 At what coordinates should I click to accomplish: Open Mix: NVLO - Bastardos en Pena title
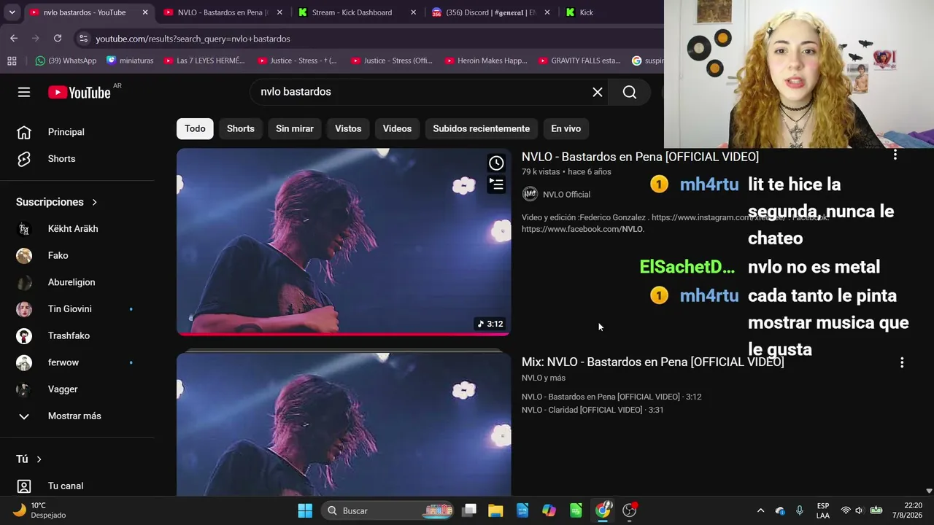pyautogui.click(x=653, y=362)
